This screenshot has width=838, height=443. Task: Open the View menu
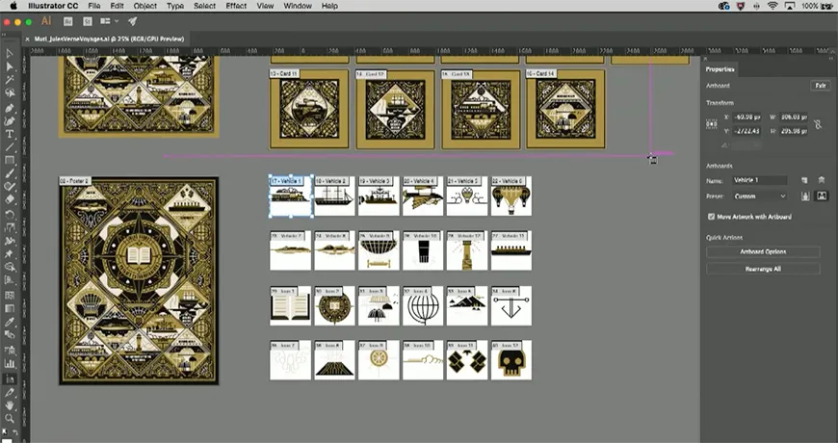coord(265,6)
